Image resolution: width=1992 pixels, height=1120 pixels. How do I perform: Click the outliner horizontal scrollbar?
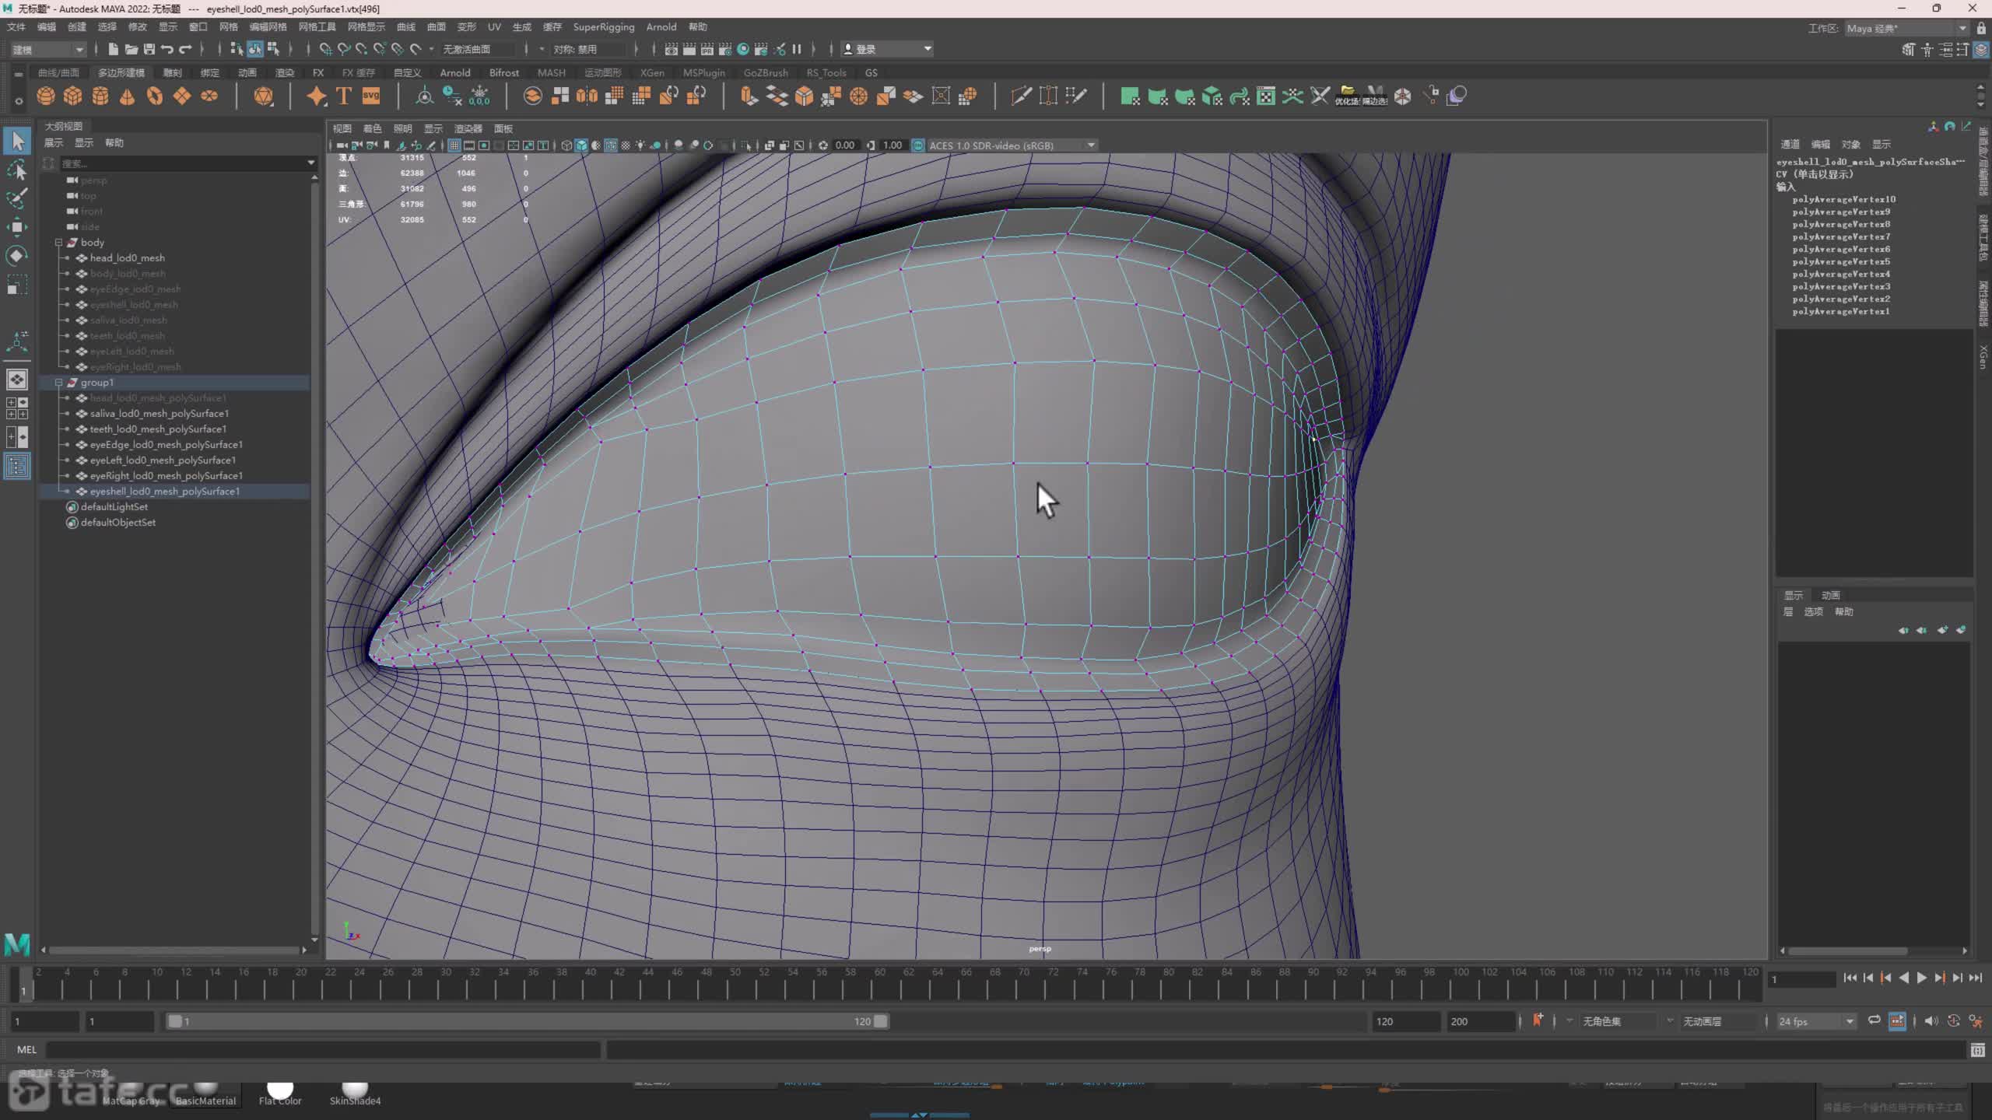(x=174, y=950)
